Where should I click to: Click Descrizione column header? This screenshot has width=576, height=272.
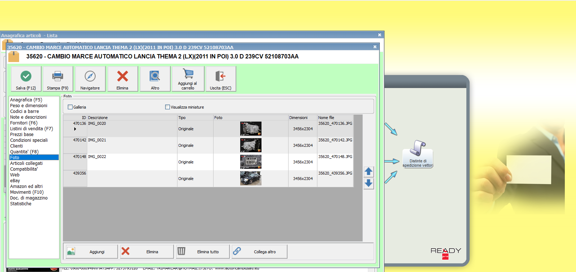pyautogui.click(x=132, y=118)
